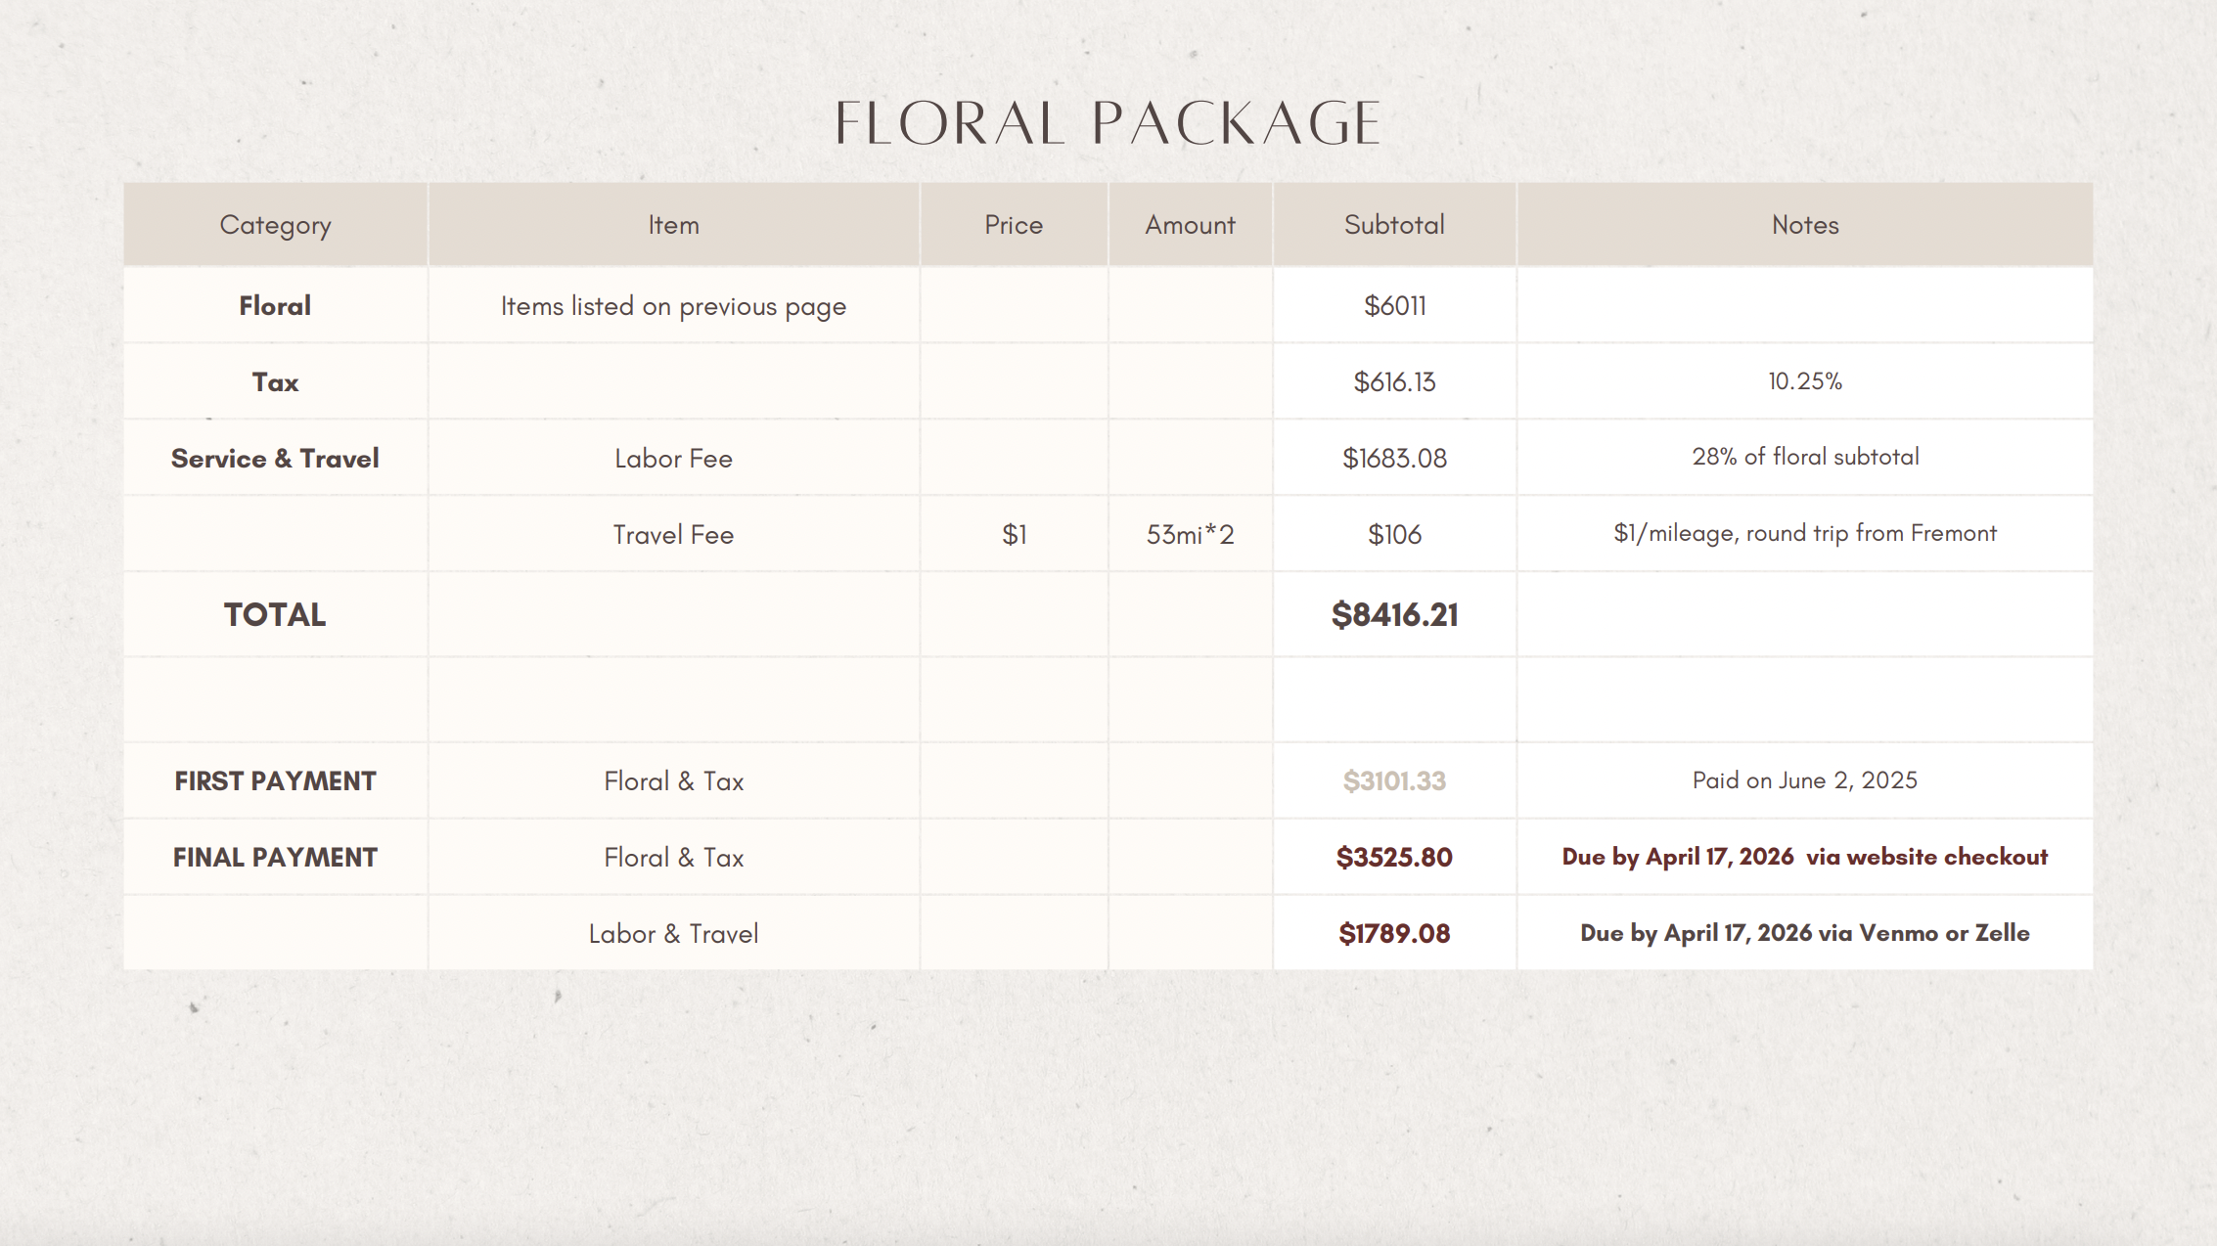
Task: Select the $6011 floral subtotal
Action: [1394, 306]
